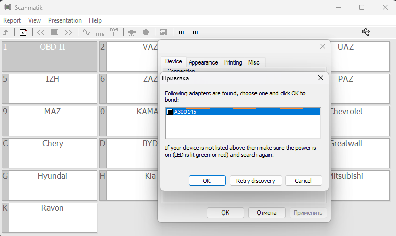Open the Misc tab
Image resolution: width=396 pixels, height=236 pixels.
tap(253, 62)
